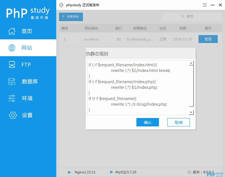Focus the 查找 search field
Screen dimensions: 225x177
pyautogui.click(x=192, y=17)
